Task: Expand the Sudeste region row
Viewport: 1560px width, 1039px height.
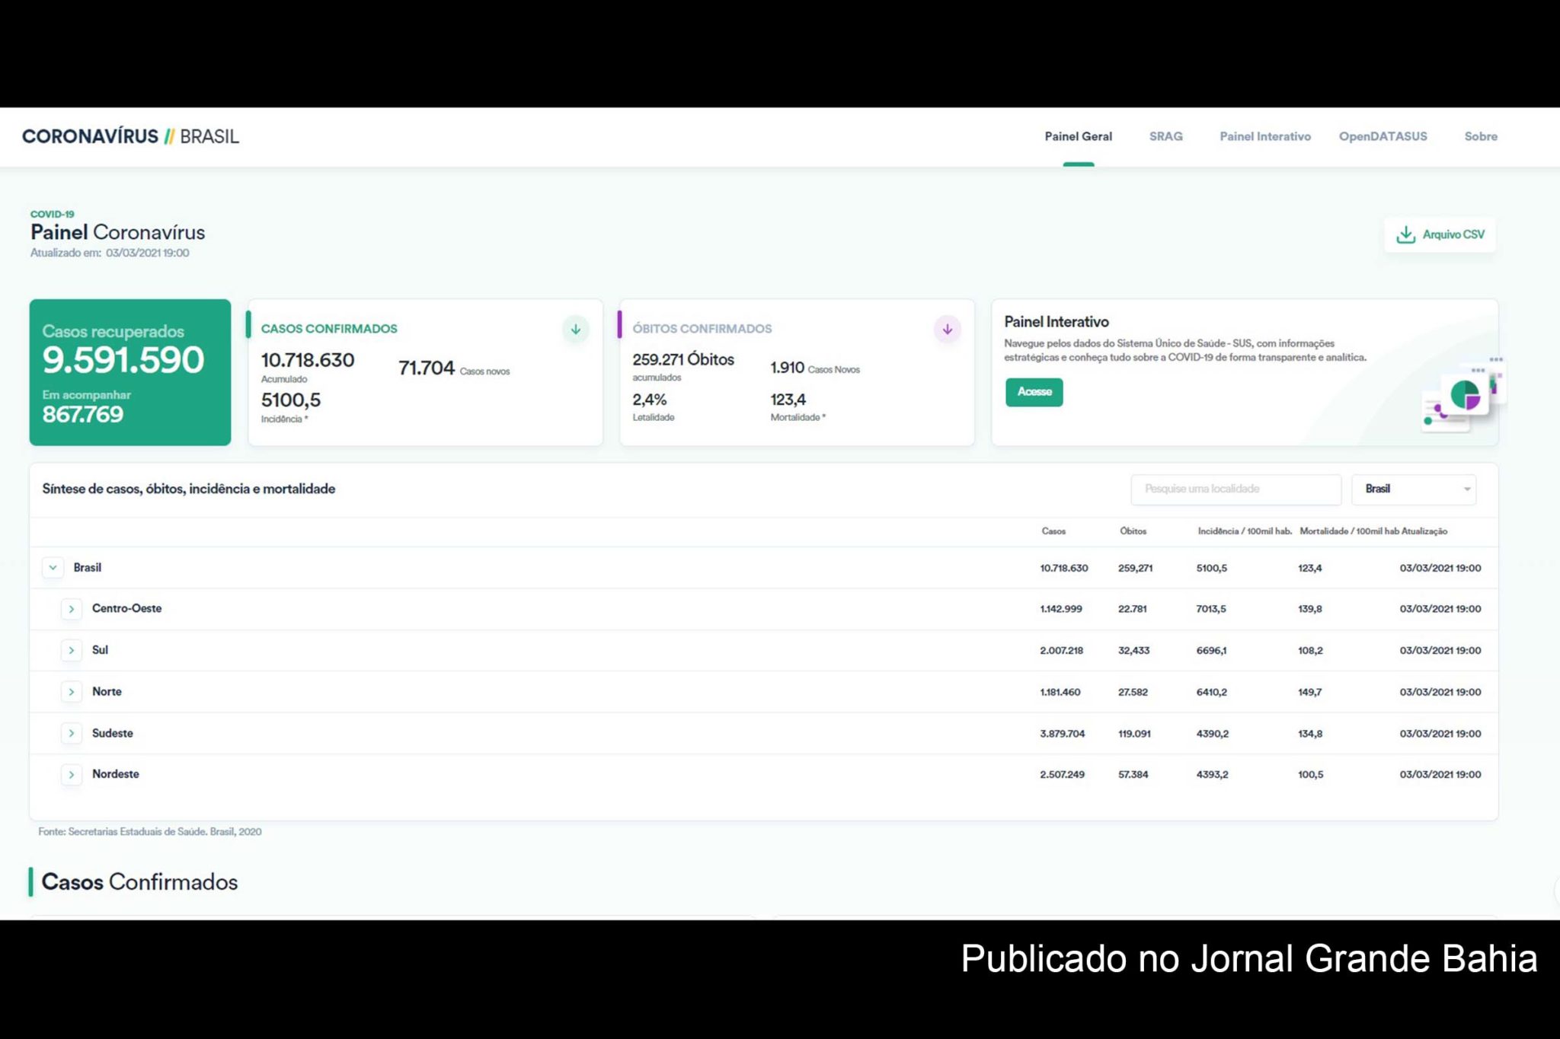Action: click(72, 733)
